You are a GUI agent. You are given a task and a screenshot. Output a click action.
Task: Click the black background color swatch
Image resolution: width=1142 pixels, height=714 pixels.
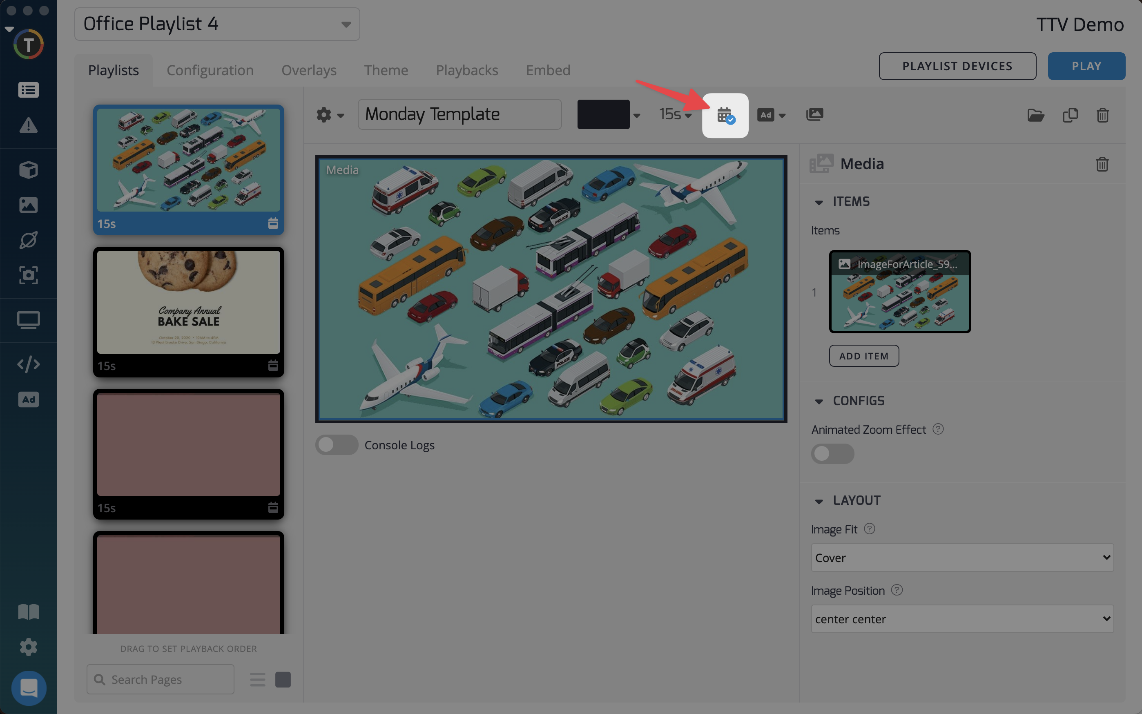[603, 114]
